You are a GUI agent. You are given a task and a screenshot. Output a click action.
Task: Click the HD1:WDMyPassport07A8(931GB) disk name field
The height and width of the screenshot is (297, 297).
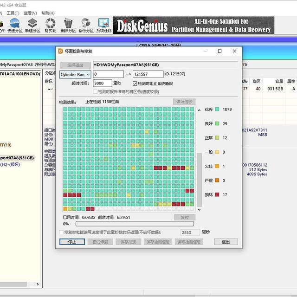165,65
